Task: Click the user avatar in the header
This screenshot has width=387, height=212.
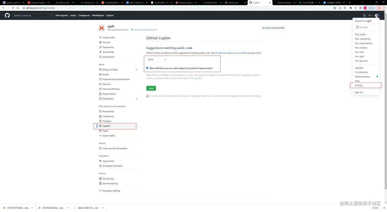Action: click(376, 15)
